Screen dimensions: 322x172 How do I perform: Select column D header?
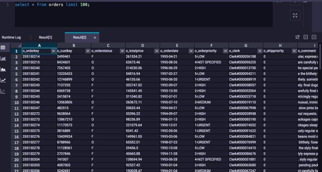[143, 45]
